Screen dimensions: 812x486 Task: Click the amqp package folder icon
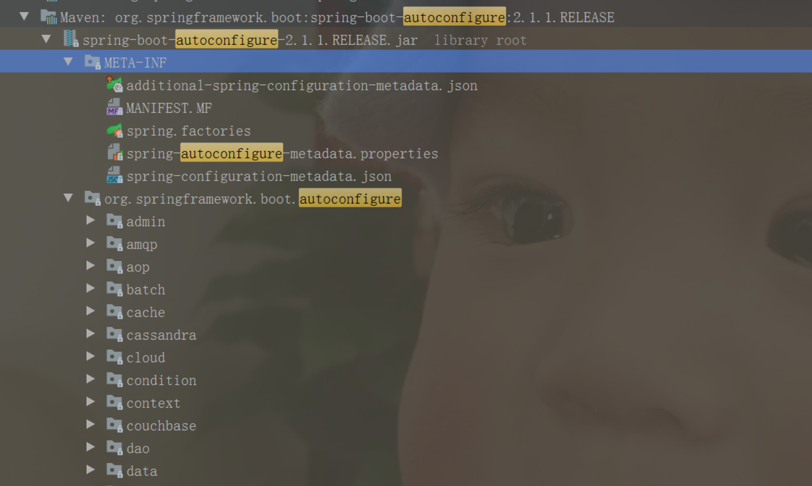115,244
